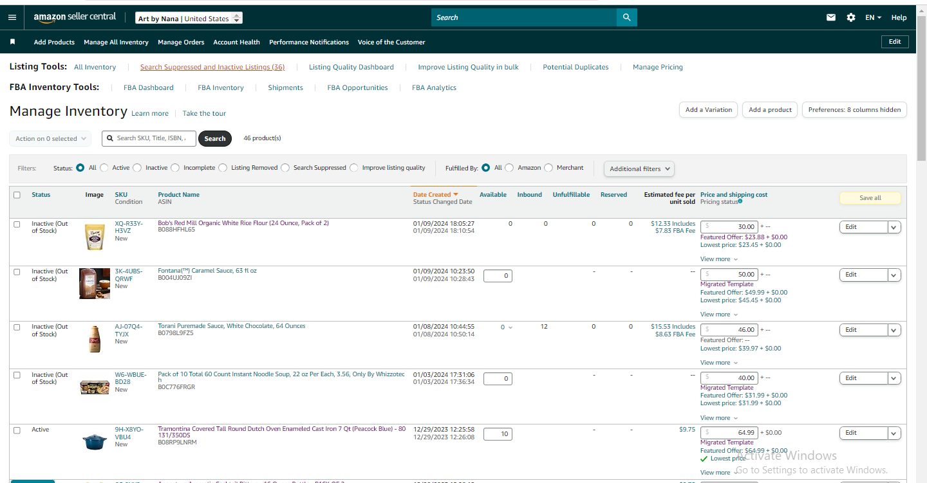Focus the Search SKU, Title, ISBN field
Screen dimensions: 927x483
tap(149, 138)
